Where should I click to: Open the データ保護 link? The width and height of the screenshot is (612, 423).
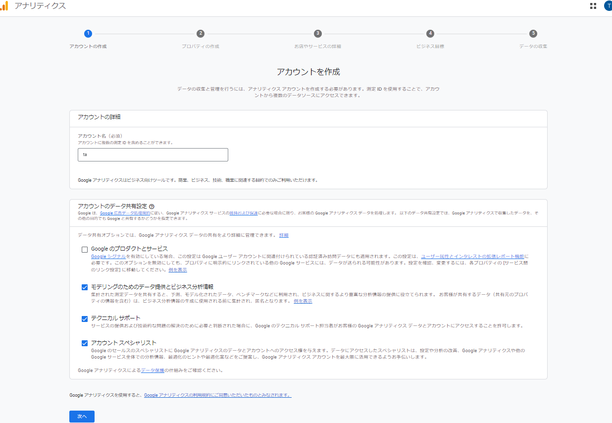pos(153,370)
